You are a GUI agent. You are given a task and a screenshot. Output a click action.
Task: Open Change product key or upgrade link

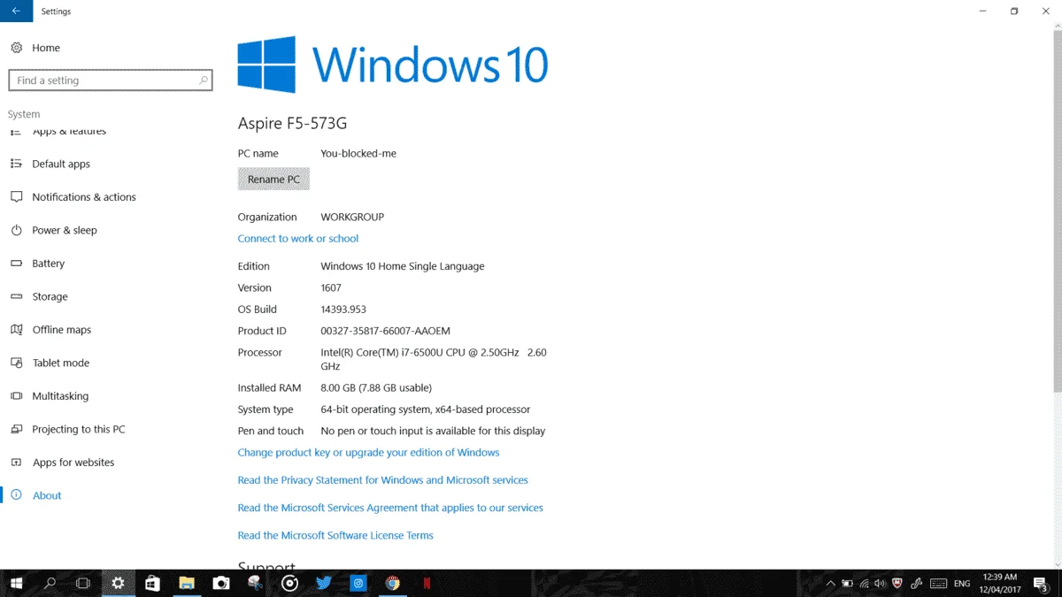pyautogui.click(x=368, y=453)
